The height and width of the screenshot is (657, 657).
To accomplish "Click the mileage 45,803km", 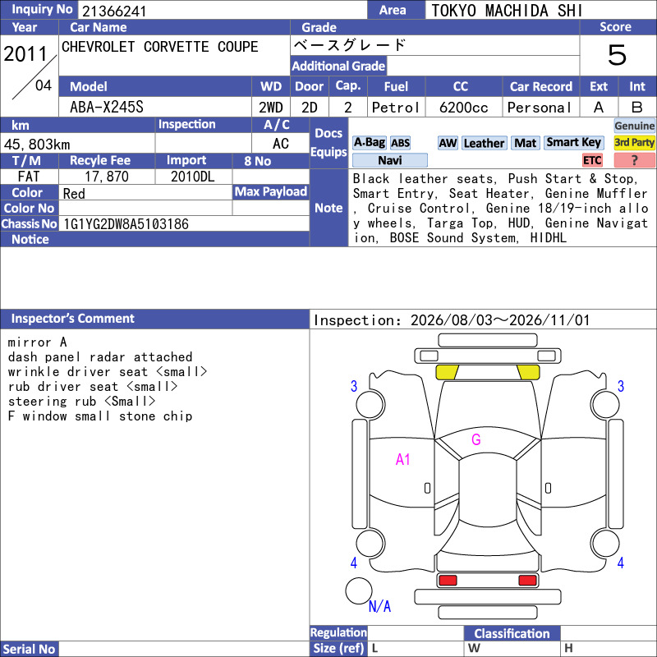I will (x=37, y=145).
